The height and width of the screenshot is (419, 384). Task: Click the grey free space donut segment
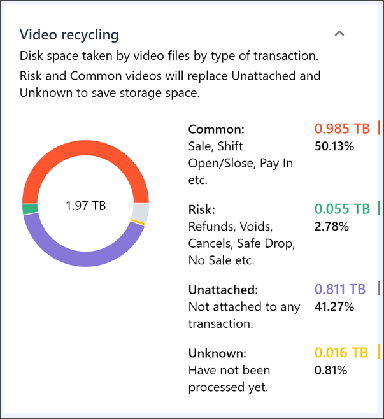pyautogui.click(x=141, y=211)
